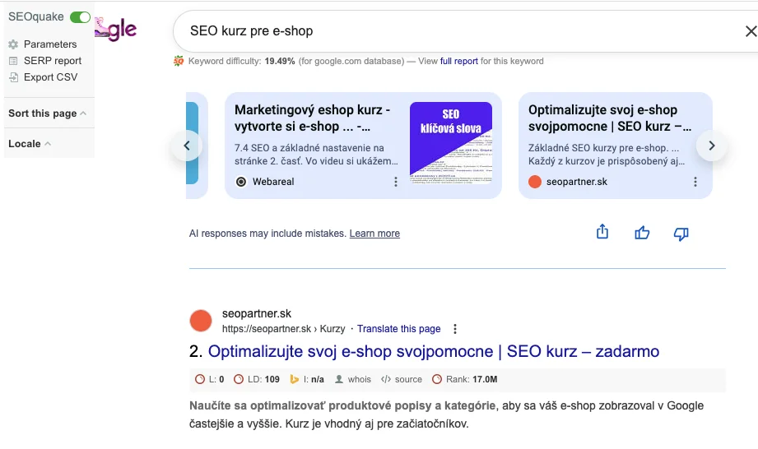Advance carousel with right arrow
Viewport: 758px width, 449px height.
coord(712,146)
